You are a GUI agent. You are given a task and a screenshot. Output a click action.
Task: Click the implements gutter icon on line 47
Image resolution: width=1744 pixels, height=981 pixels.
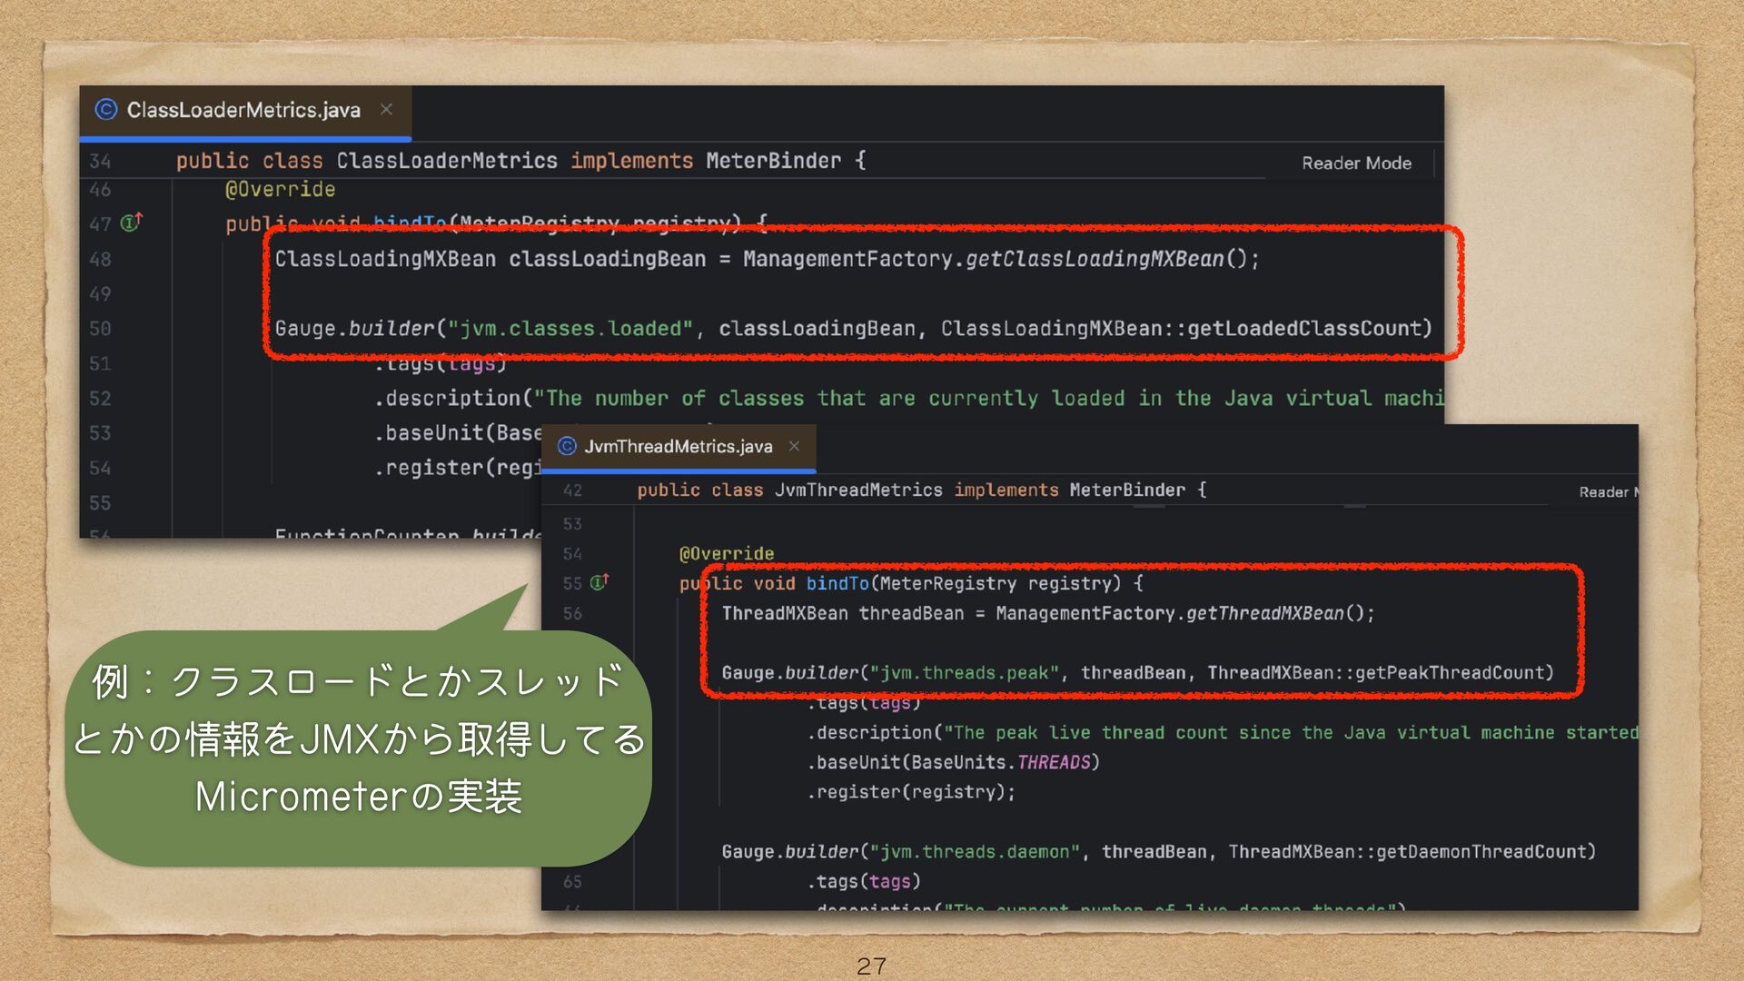(x=132, y=223)
